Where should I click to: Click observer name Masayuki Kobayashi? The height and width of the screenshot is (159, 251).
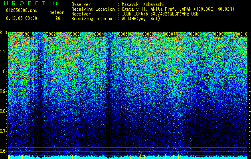143,4
